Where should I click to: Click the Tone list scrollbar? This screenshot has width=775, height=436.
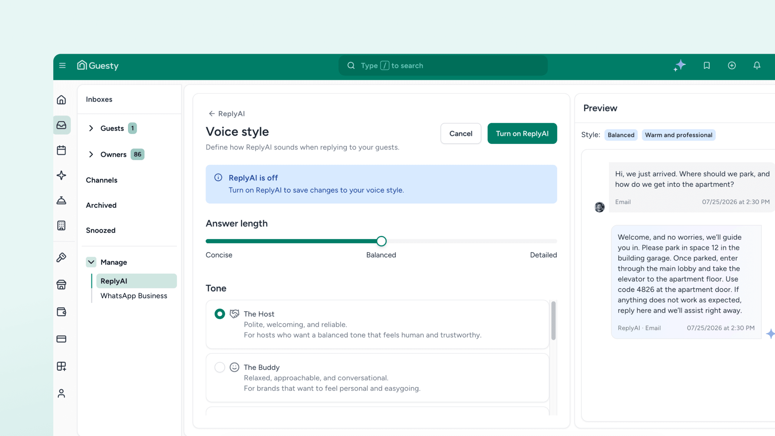[x=553, y=321]
